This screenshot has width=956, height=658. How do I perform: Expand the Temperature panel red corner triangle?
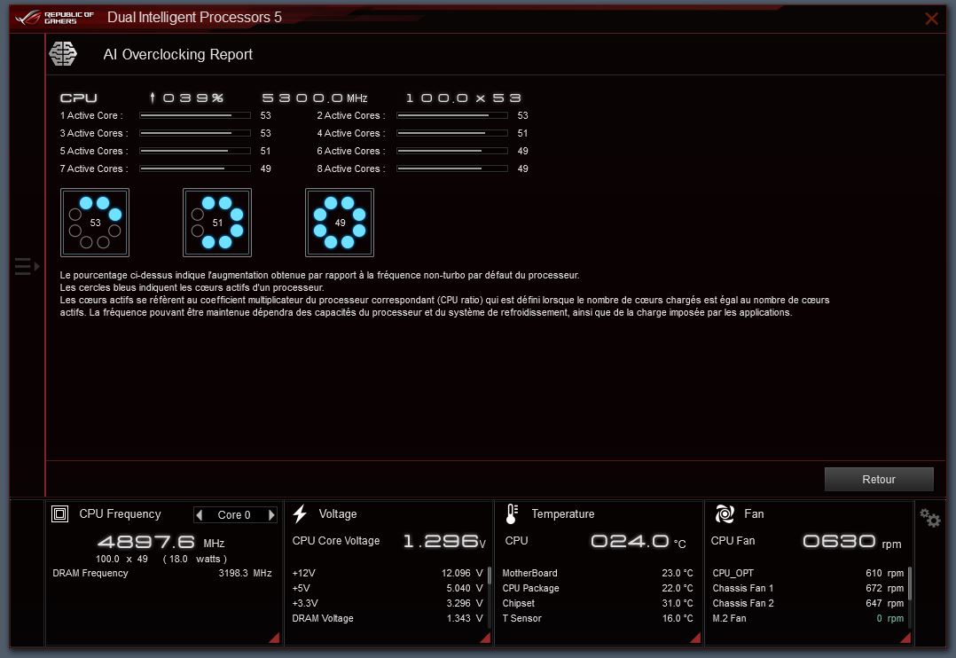[696, 638]
